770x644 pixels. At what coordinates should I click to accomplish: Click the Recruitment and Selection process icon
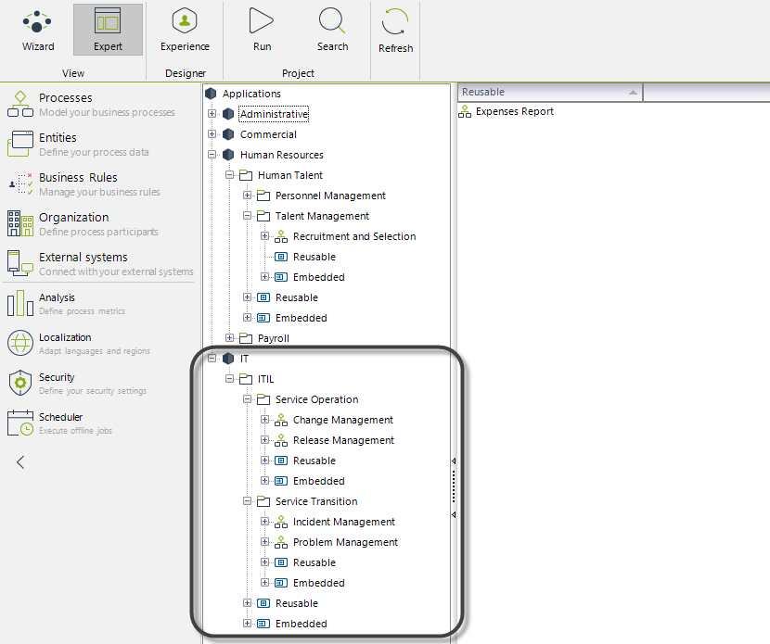pyautogui.click(x=281, y=236)
